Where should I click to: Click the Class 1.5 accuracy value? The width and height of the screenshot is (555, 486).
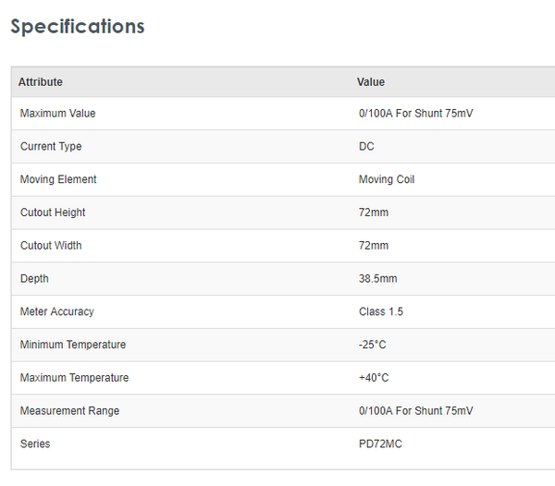click(x=381, y=312)
